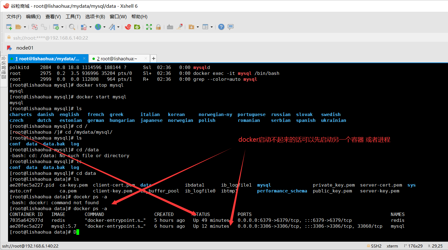Open the 查看(V) menu
The height and width of the screenshot is (250, 448).
(53, 16)
